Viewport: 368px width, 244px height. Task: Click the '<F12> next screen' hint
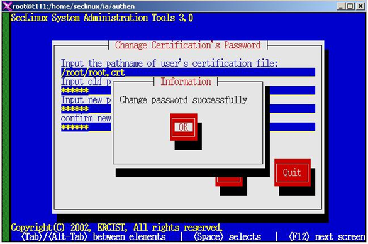click(326, 236)
